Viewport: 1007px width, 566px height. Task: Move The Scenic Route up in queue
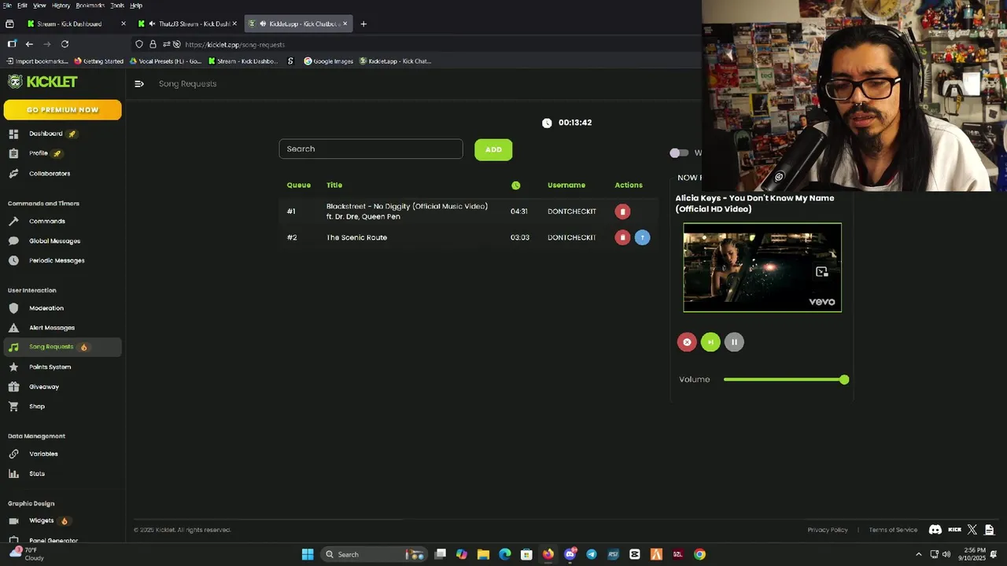pos(643,237)
